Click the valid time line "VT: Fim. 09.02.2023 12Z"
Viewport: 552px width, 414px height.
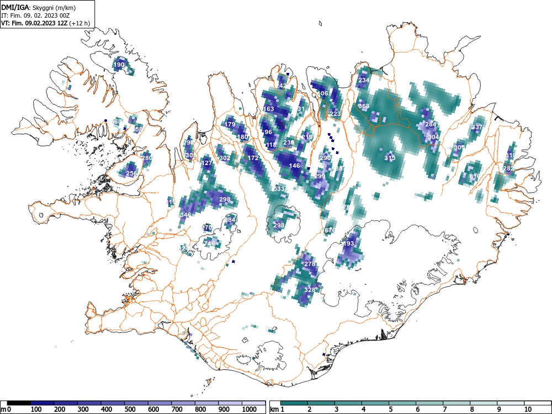click(x=34, y=24)
